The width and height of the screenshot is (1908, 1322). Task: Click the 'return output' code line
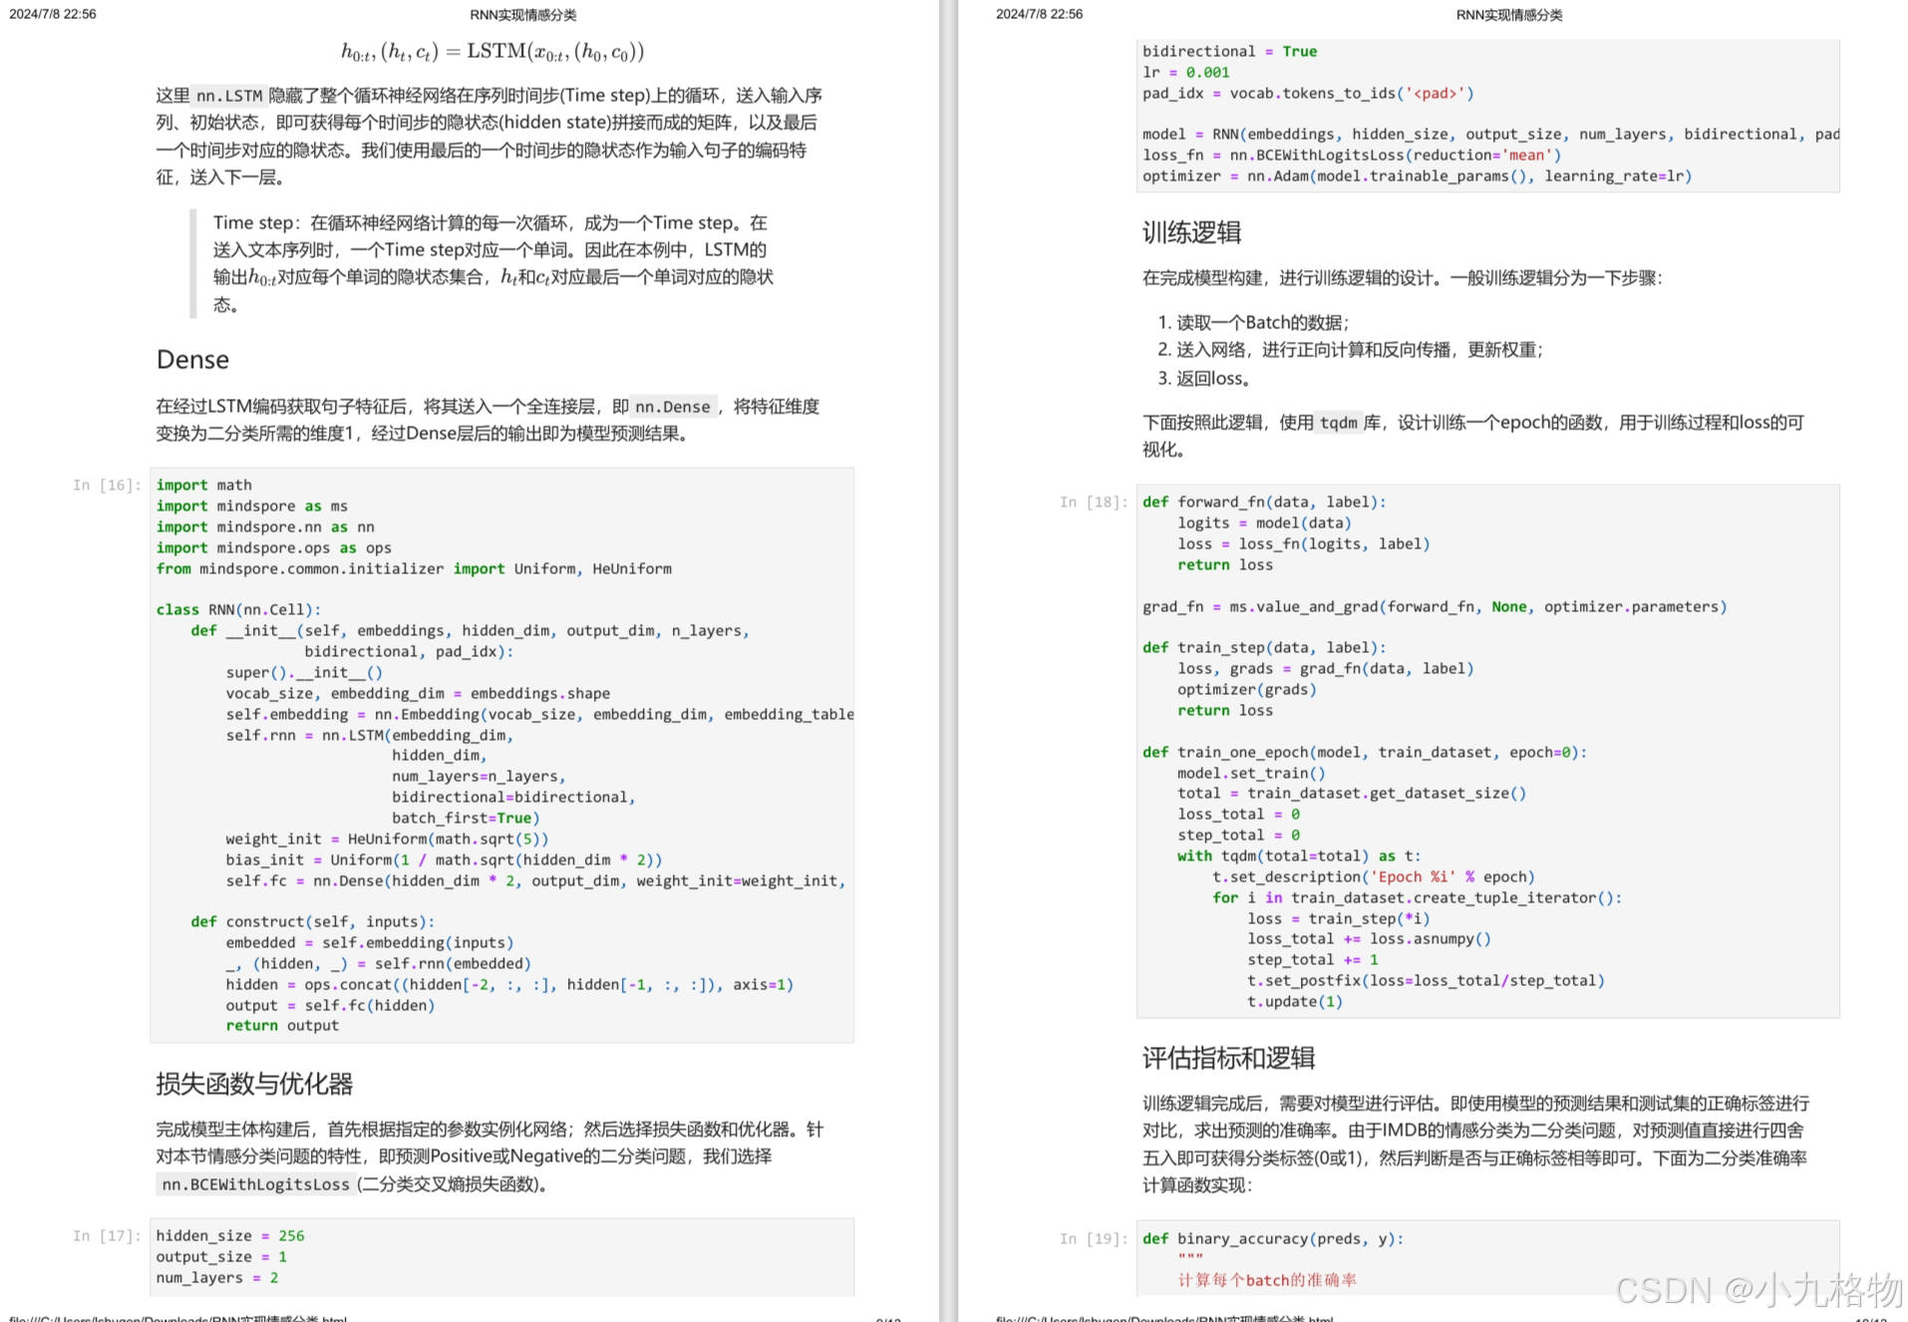tap(282, 1026)
